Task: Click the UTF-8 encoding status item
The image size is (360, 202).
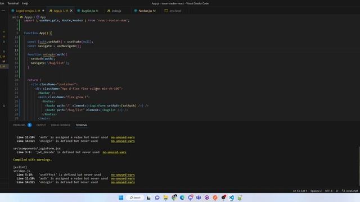Action: [328, 191]
